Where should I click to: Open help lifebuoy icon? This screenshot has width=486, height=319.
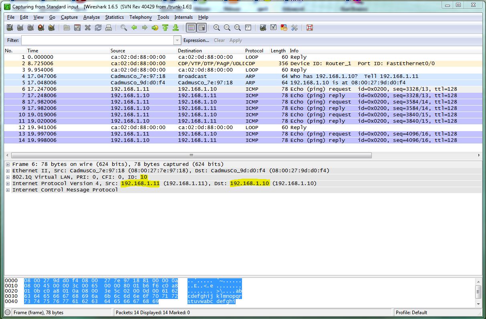[x=310, y=28]
